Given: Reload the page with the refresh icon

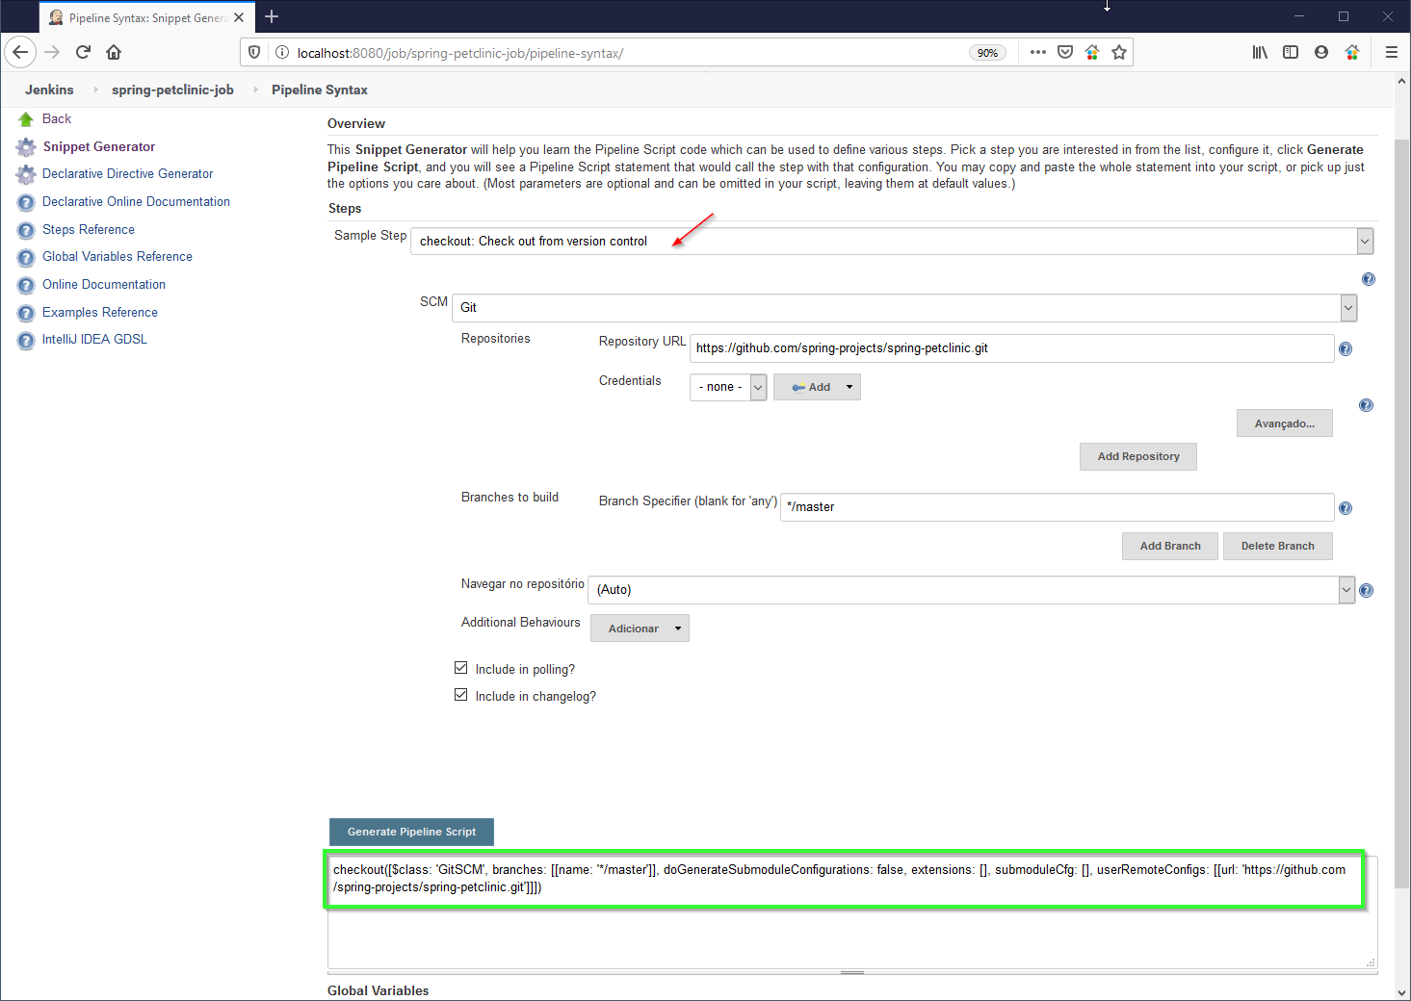Looking at the screenshot, I should tap(83, 52).
